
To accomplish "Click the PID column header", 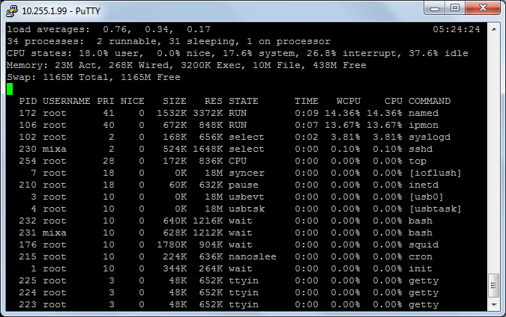I will point(28,101).
